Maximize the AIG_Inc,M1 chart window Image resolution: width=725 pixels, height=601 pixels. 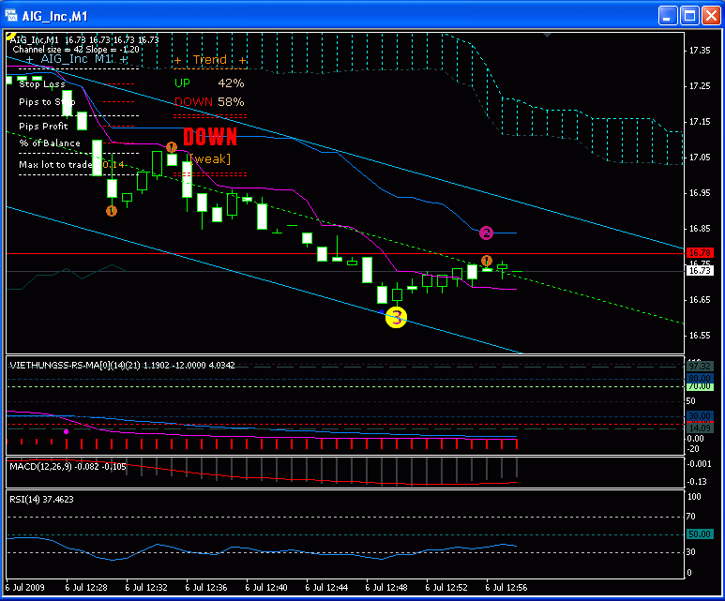688,15
